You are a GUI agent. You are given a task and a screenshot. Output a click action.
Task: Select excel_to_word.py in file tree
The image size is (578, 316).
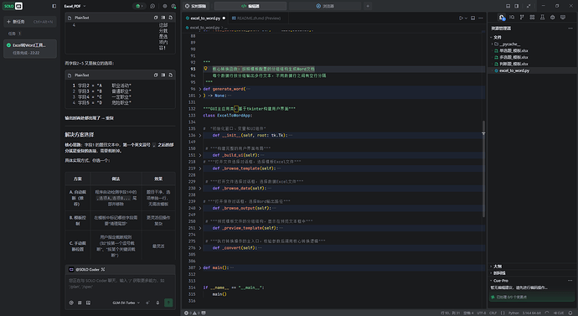tap(531, 70)
